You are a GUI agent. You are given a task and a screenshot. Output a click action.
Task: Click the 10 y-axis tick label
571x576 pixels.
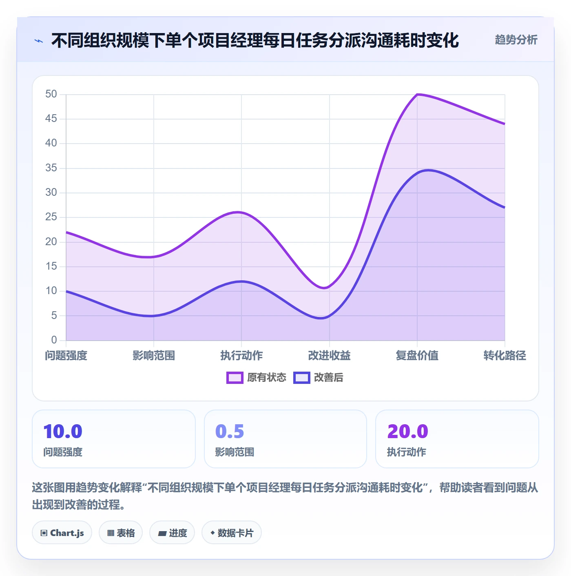pyautogui.click(x=51, y=291)
